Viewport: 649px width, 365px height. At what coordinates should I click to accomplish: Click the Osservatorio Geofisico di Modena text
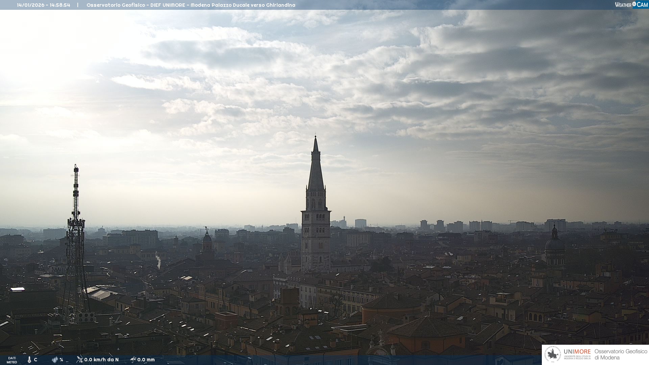pyautogui.click(x=621, y=355)
